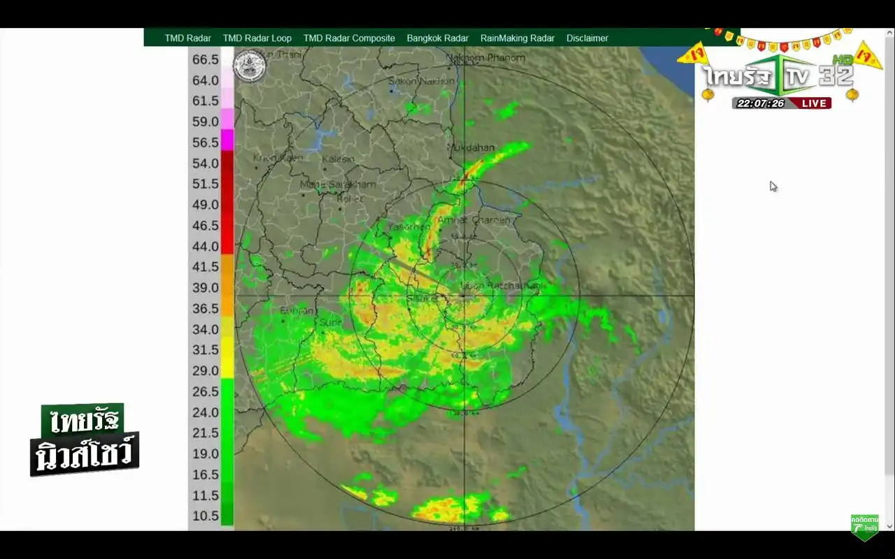Click the 54.0 legend value
The width and height of the screenshot is (895, 559).
pos(206,163)
